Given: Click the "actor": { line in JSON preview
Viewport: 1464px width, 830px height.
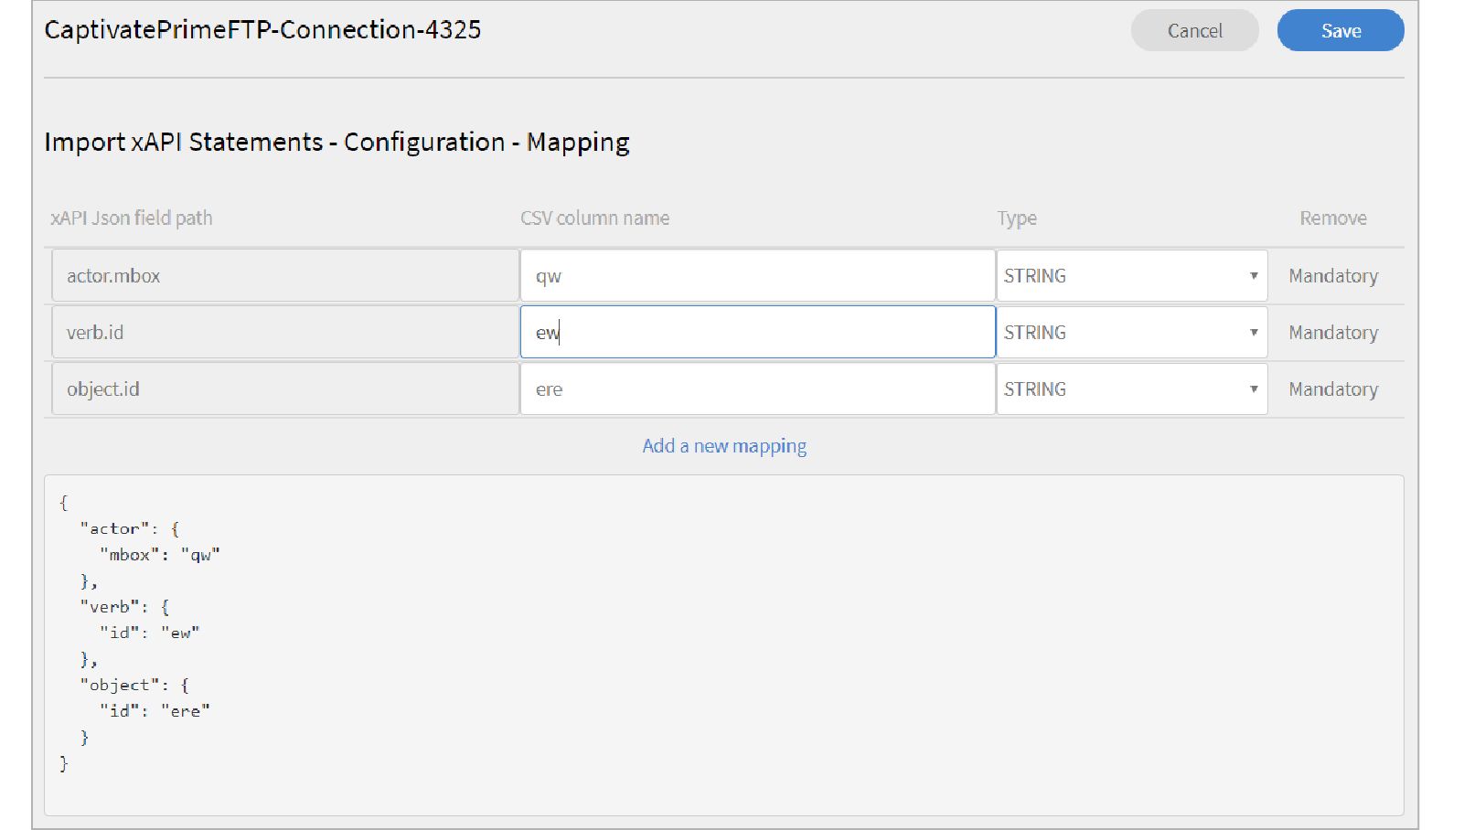Looking at the screenshot, I should click(x=130, y=528).
